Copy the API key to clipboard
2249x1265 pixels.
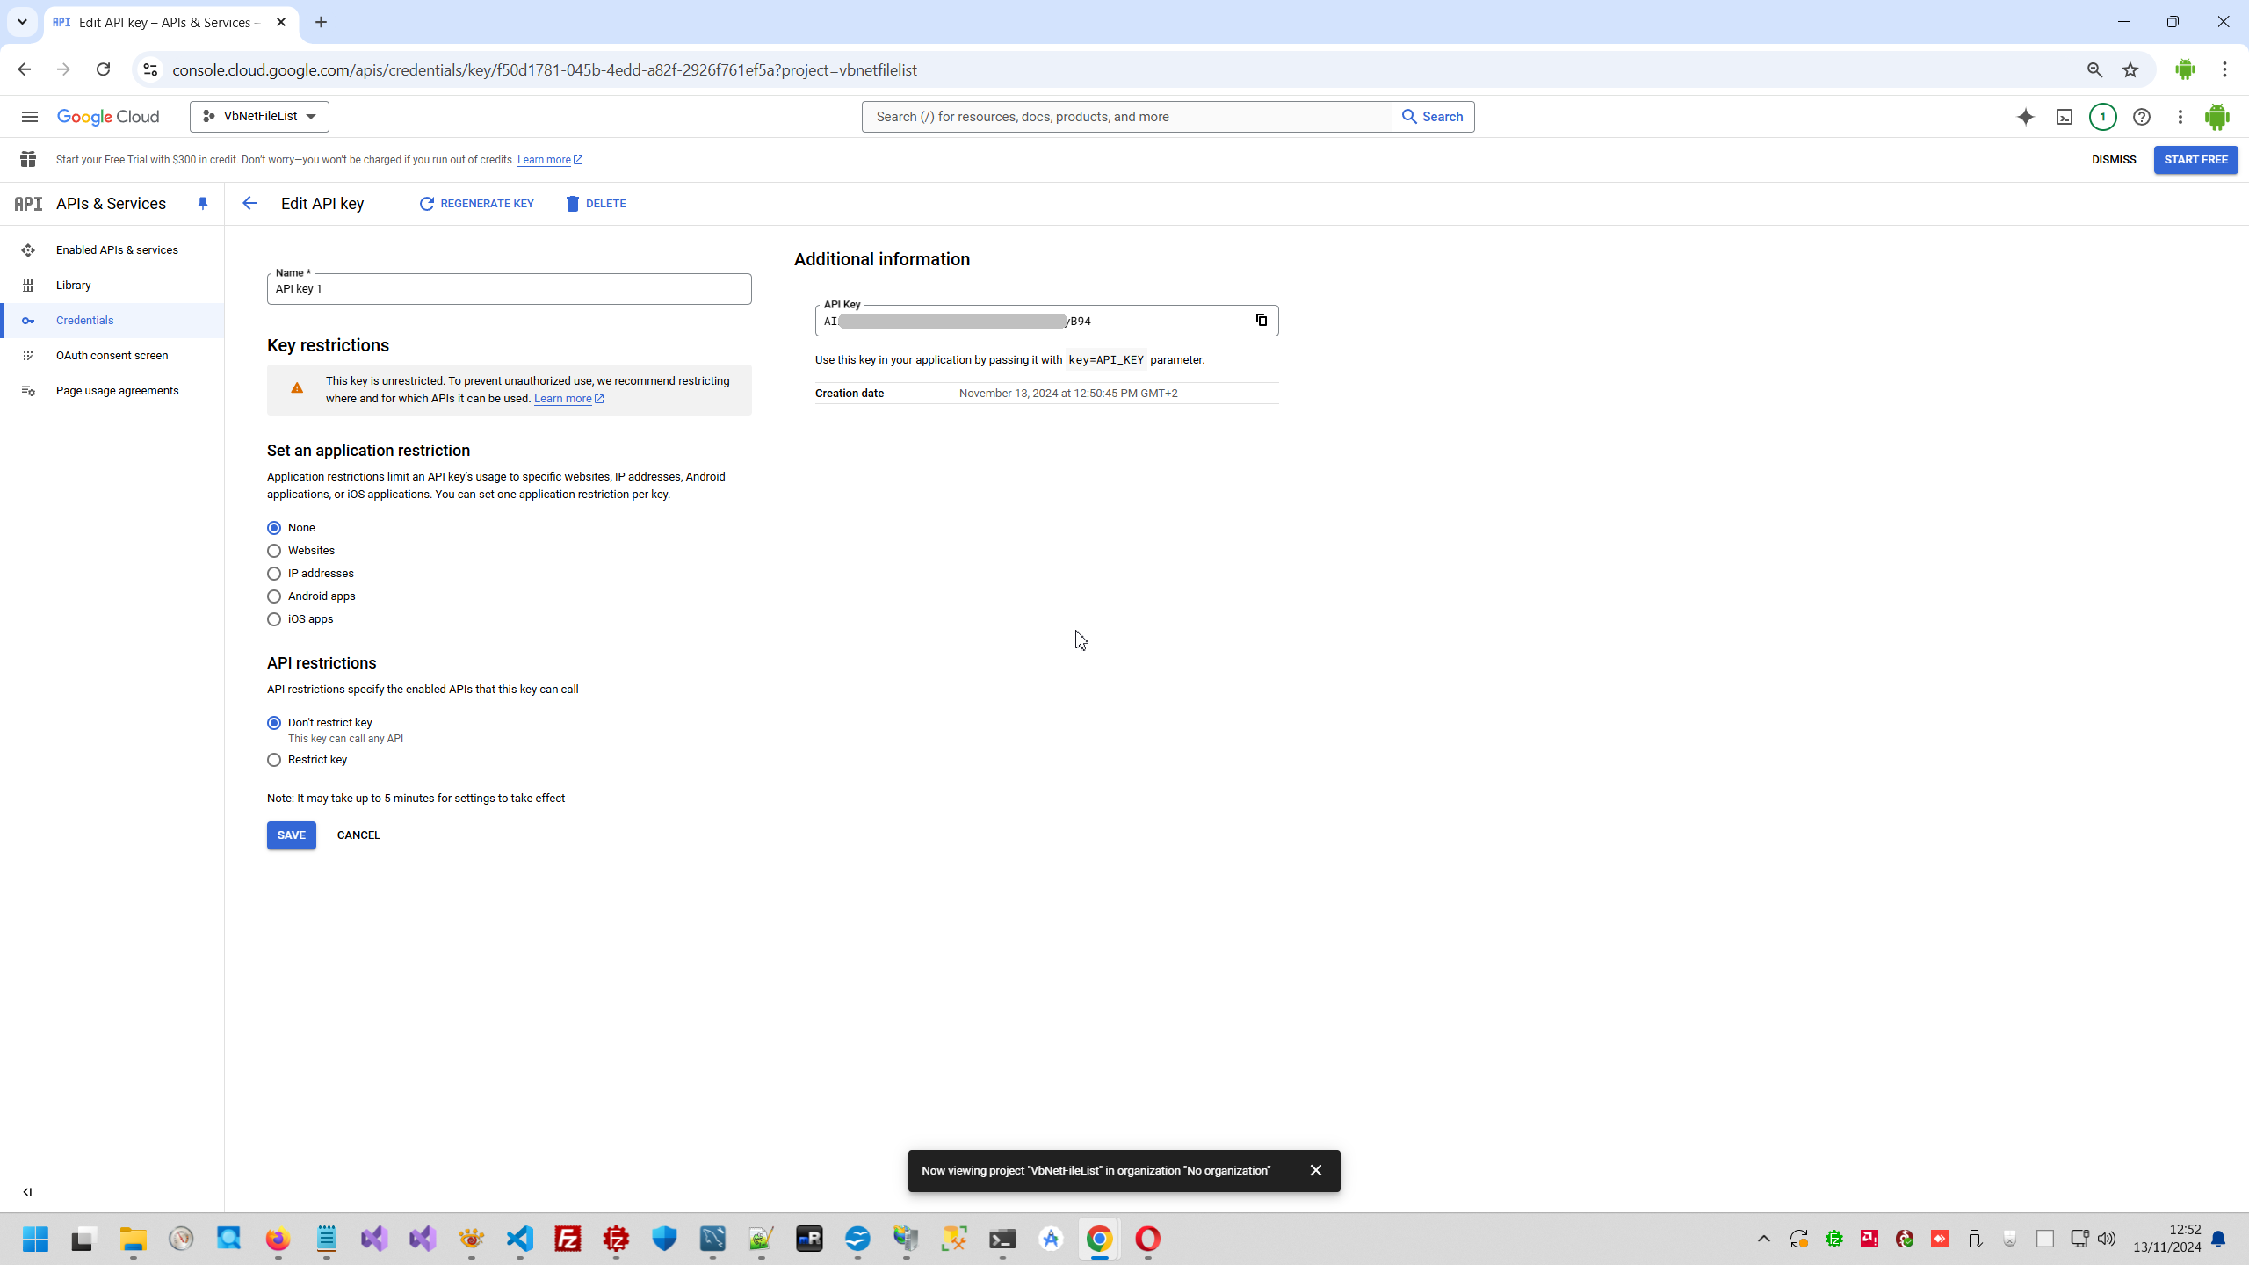coord(1261,320)
